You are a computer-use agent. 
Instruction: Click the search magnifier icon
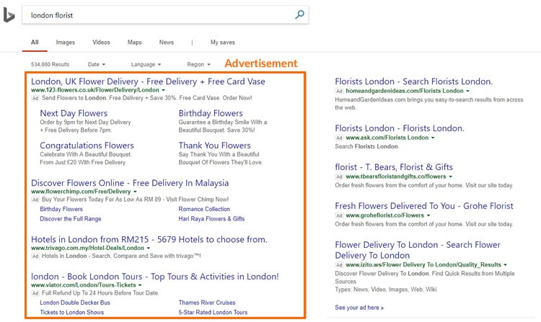pyautogui.click(x=299, y=14)
